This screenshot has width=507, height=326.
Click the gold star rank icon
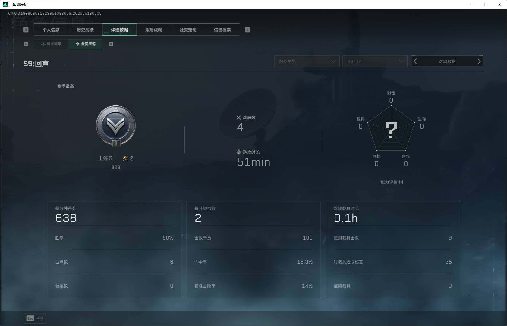(125, 158)
